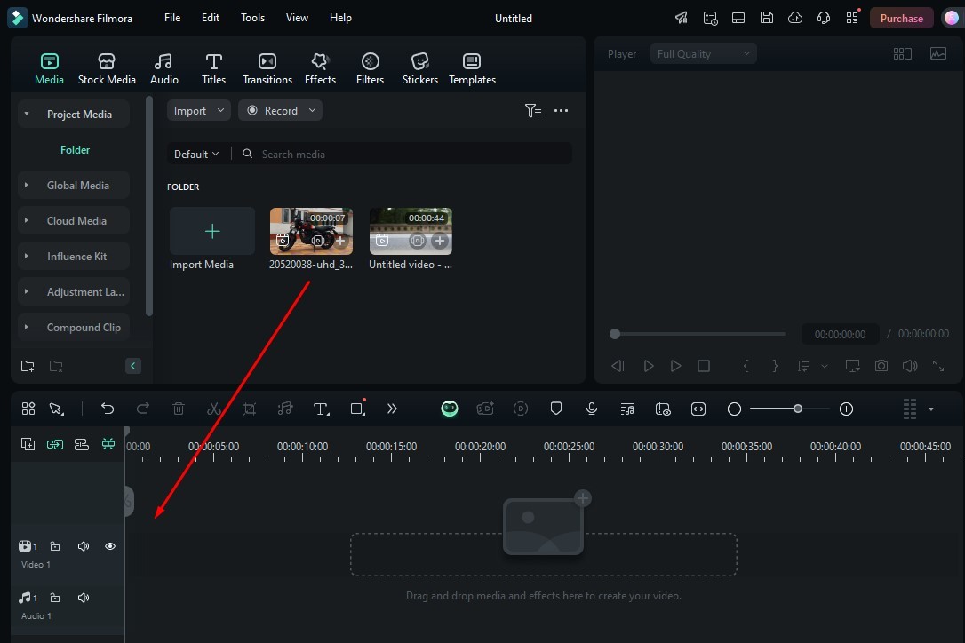Viewport: 965px width, 643px height.
Task: Lock the Video 1 track
Action: [55, 546]
